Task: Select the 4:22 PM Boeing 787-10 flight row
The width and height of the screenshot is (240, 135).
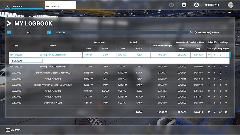Action: [119, 67]
